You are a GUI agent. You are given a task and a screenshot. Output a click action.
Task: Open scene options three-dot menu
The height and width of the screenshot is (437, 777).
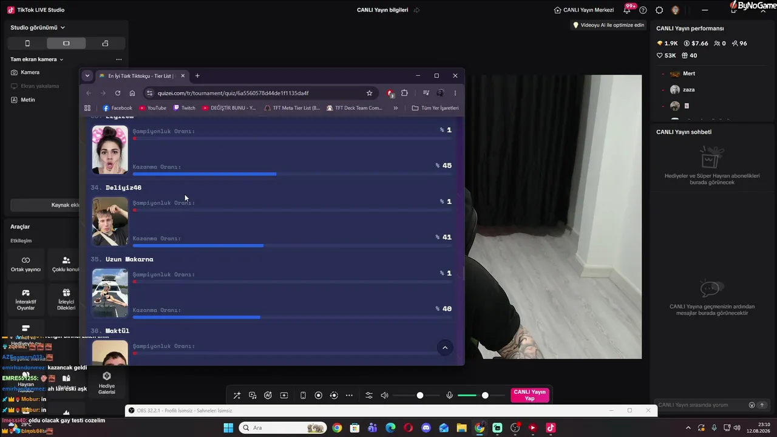[x=119, y=59]
